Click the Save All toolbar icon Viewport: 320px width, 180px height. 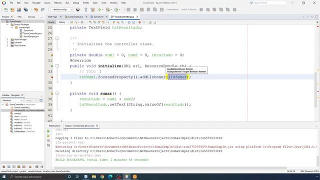coord(25,9)
